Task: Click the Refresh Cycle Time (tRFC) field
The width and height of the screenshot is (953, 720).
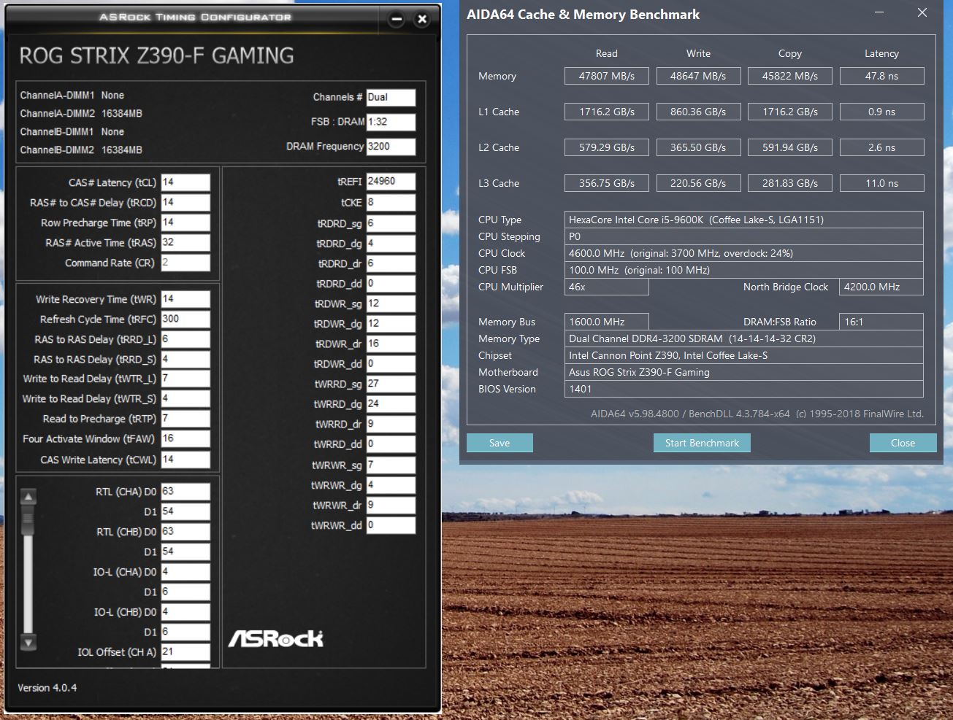Action: pyautogui.click(x=185, y=319)
